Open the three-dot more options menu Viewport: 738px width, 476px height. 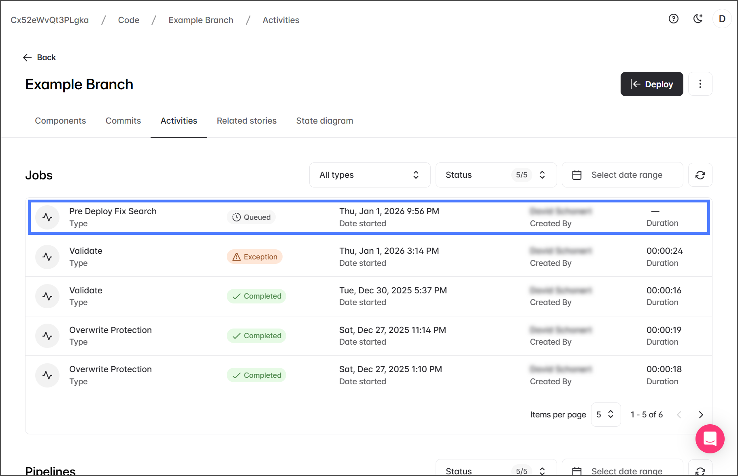700,84
